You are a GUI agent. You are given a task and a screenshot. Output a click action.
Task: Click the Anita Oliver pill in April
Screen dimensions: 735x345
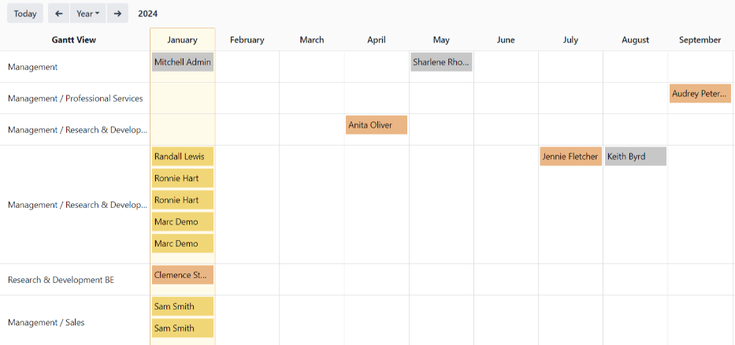pyautogui.click(x=377, y=125)
